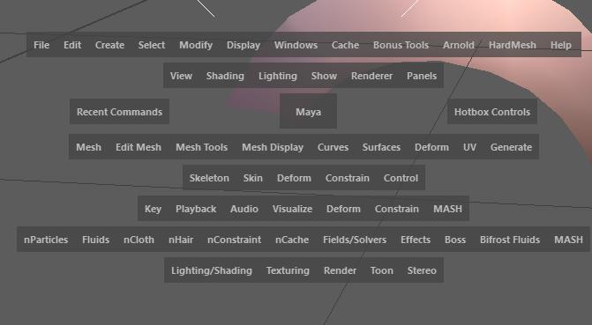Image resolution: width=592 pixels, height=325 pixels.
Task: Open the Mesh Display menu
Action: pos(273,147)
